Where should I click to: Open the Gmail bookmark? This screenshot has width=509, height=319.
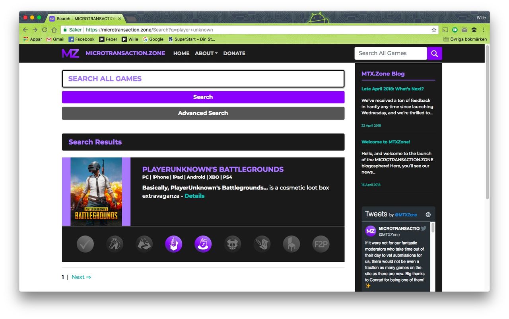click(55, 39)
